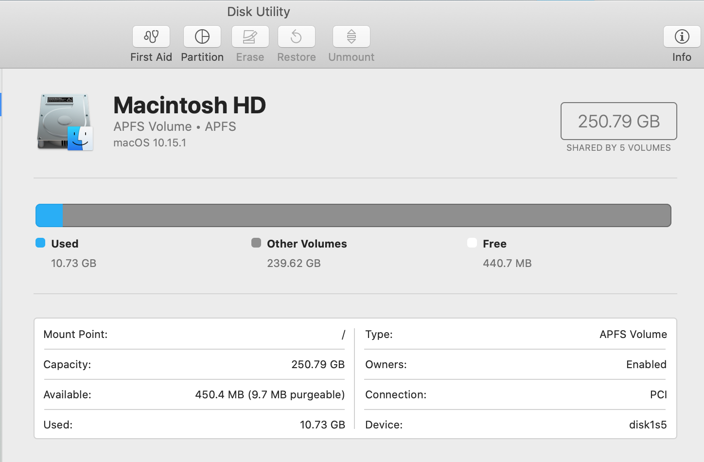The image size is (704, 462).
Task: Click the Type value 'APFS Volume'
Action: click(633, 335)
